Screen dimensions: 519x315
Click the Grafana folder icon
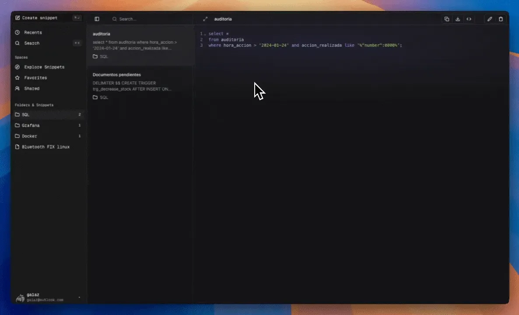[x=17, y=126]
